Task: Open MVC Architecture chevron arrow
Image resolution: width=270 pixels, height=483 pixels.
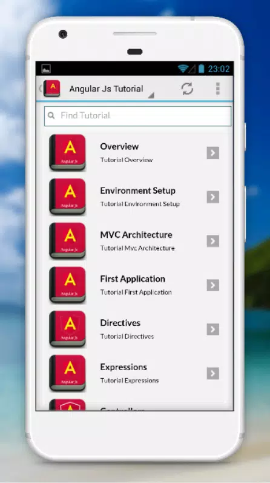Action: (213, 241)
